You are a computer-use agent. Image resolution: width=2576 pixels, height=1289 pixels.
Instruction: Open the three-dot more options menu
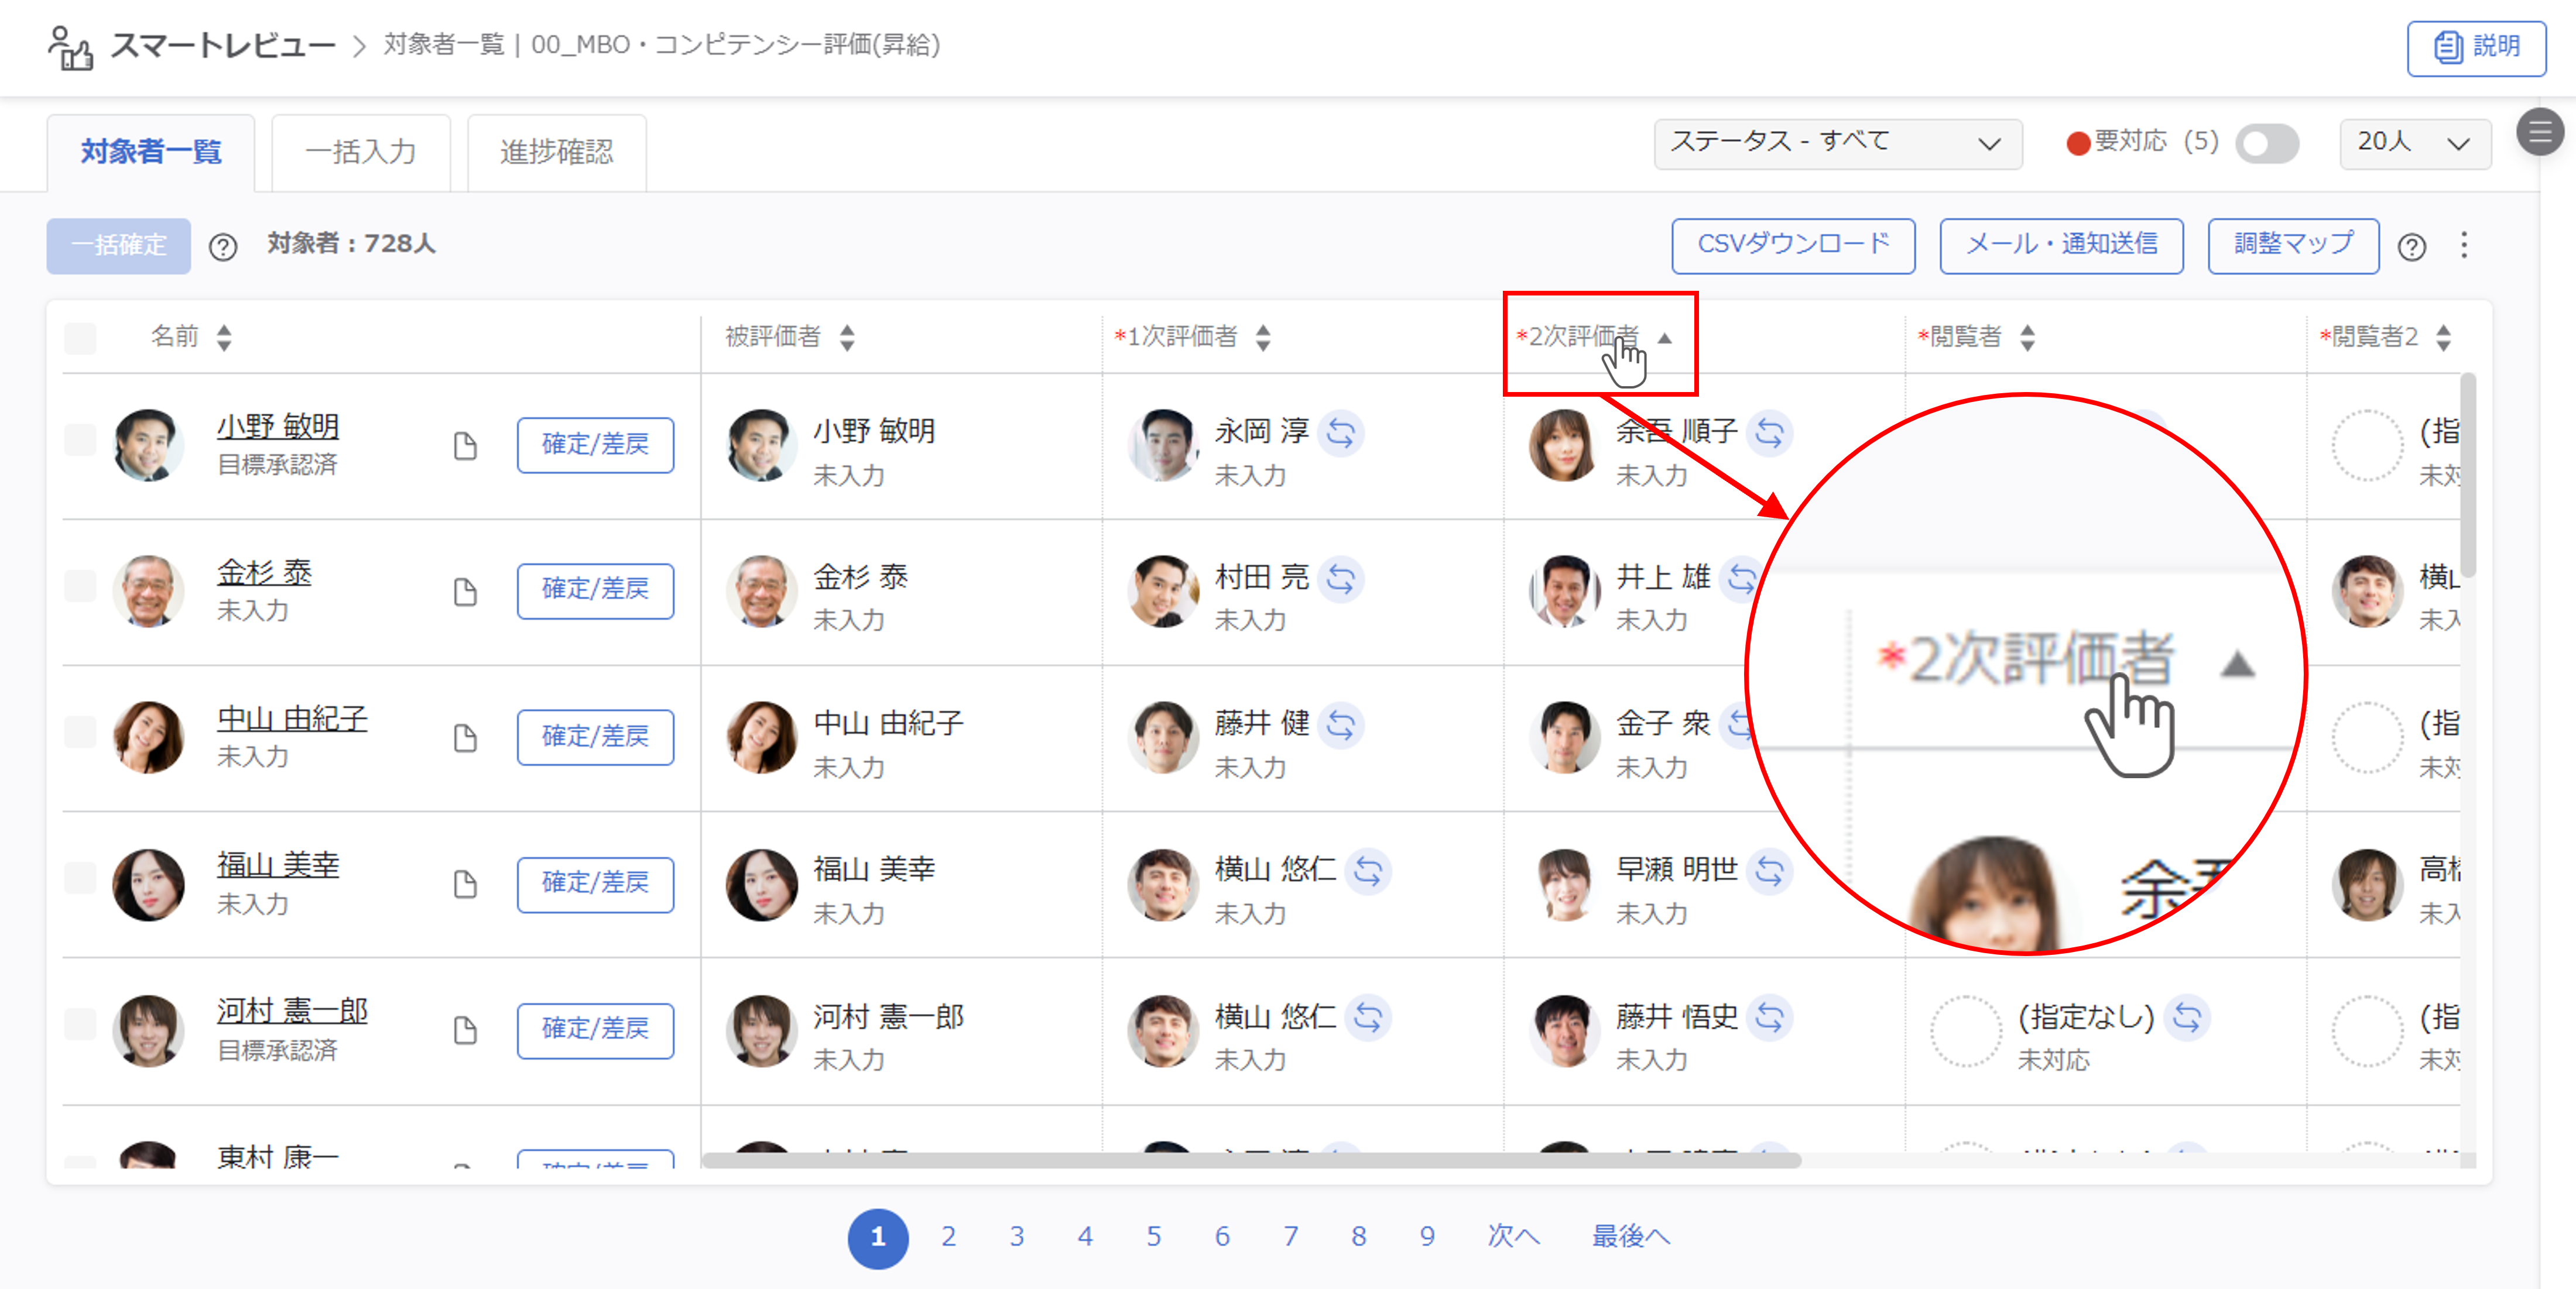click(x=2464, y=245)
